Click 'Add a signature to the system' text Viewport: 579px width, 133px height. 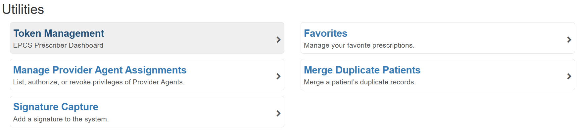61,119
